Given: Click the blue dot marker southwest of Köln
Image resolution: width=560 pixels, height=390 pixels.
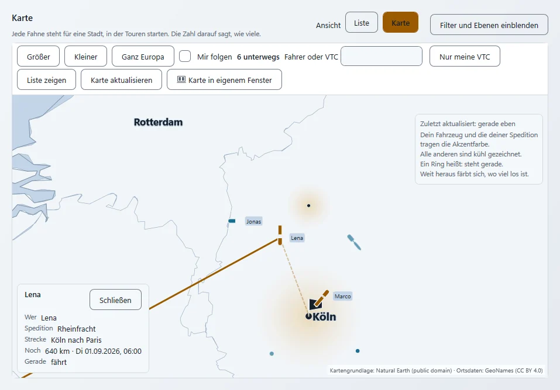Looking at the screenshot, I should 272,354.
